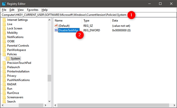The width and height of the screenshot is (177, 108).
Task: Click the REG_SZ type cell
Action: click(x=88, y=26)
